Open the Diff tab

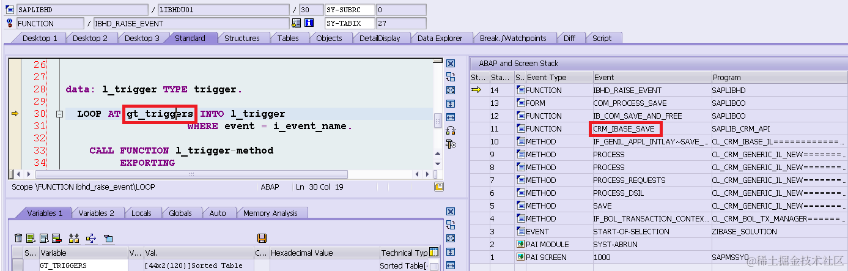569,38
